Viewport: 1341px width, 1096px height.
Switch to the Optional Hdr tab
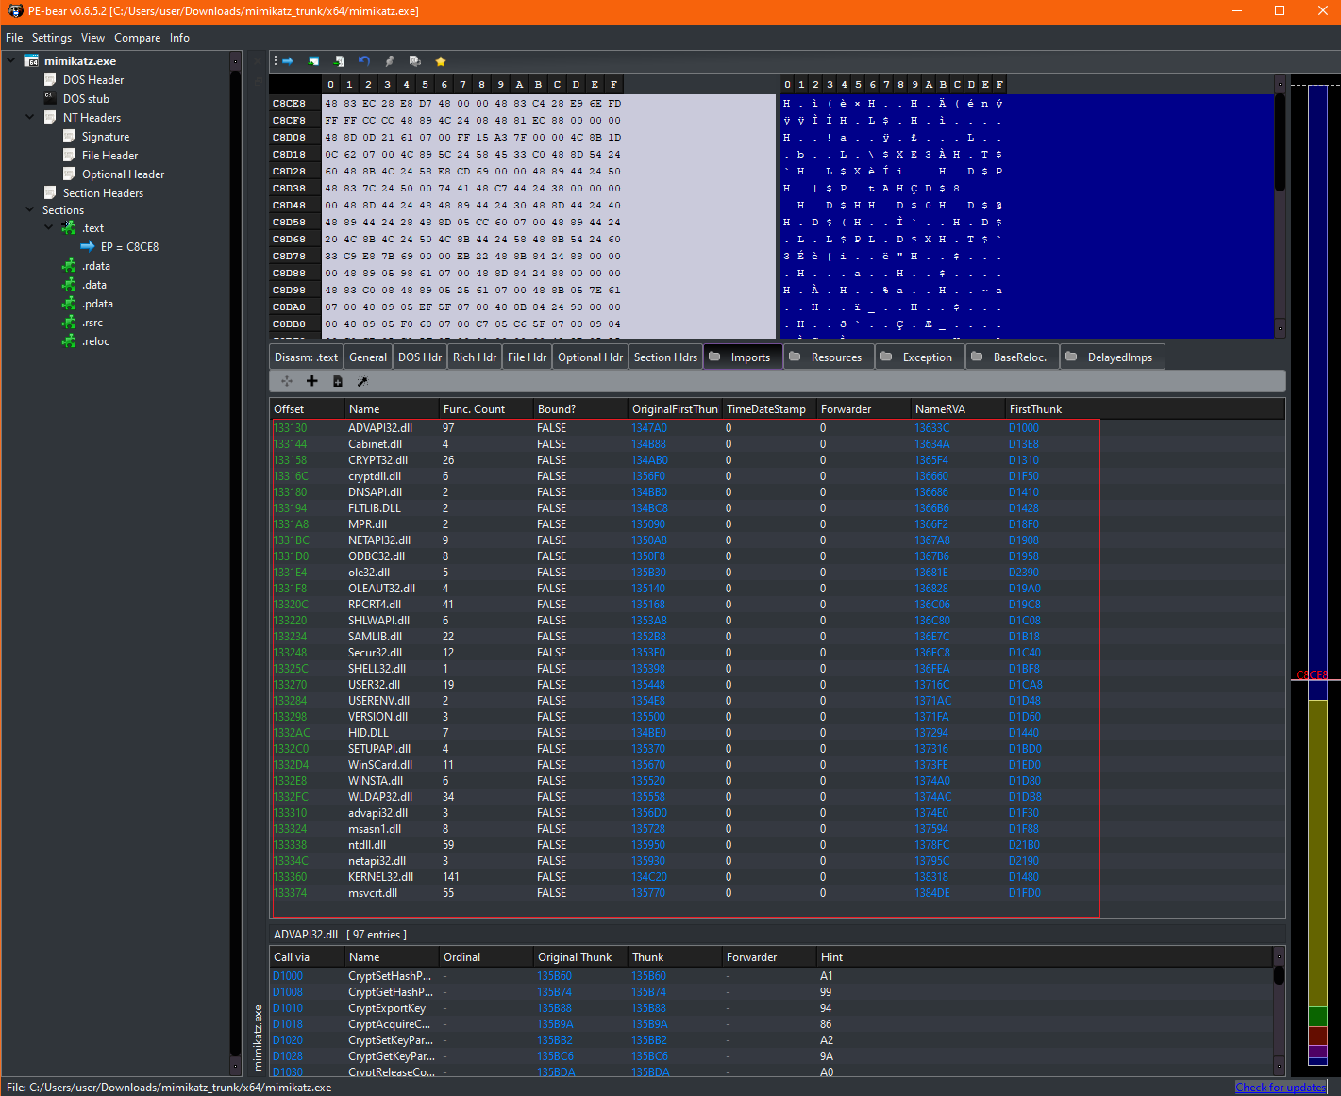(x=591, y=357)
